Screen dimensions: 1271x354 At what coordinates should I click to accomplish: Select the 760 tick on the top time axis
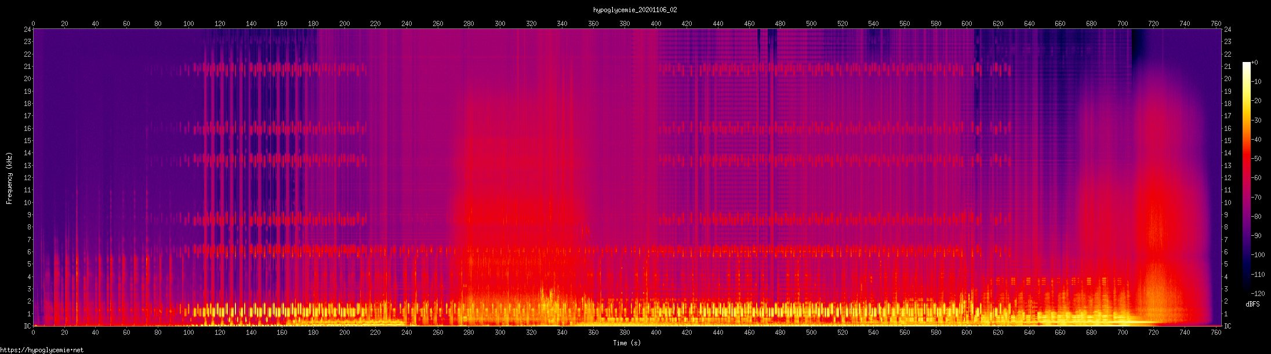[1216, 24]
